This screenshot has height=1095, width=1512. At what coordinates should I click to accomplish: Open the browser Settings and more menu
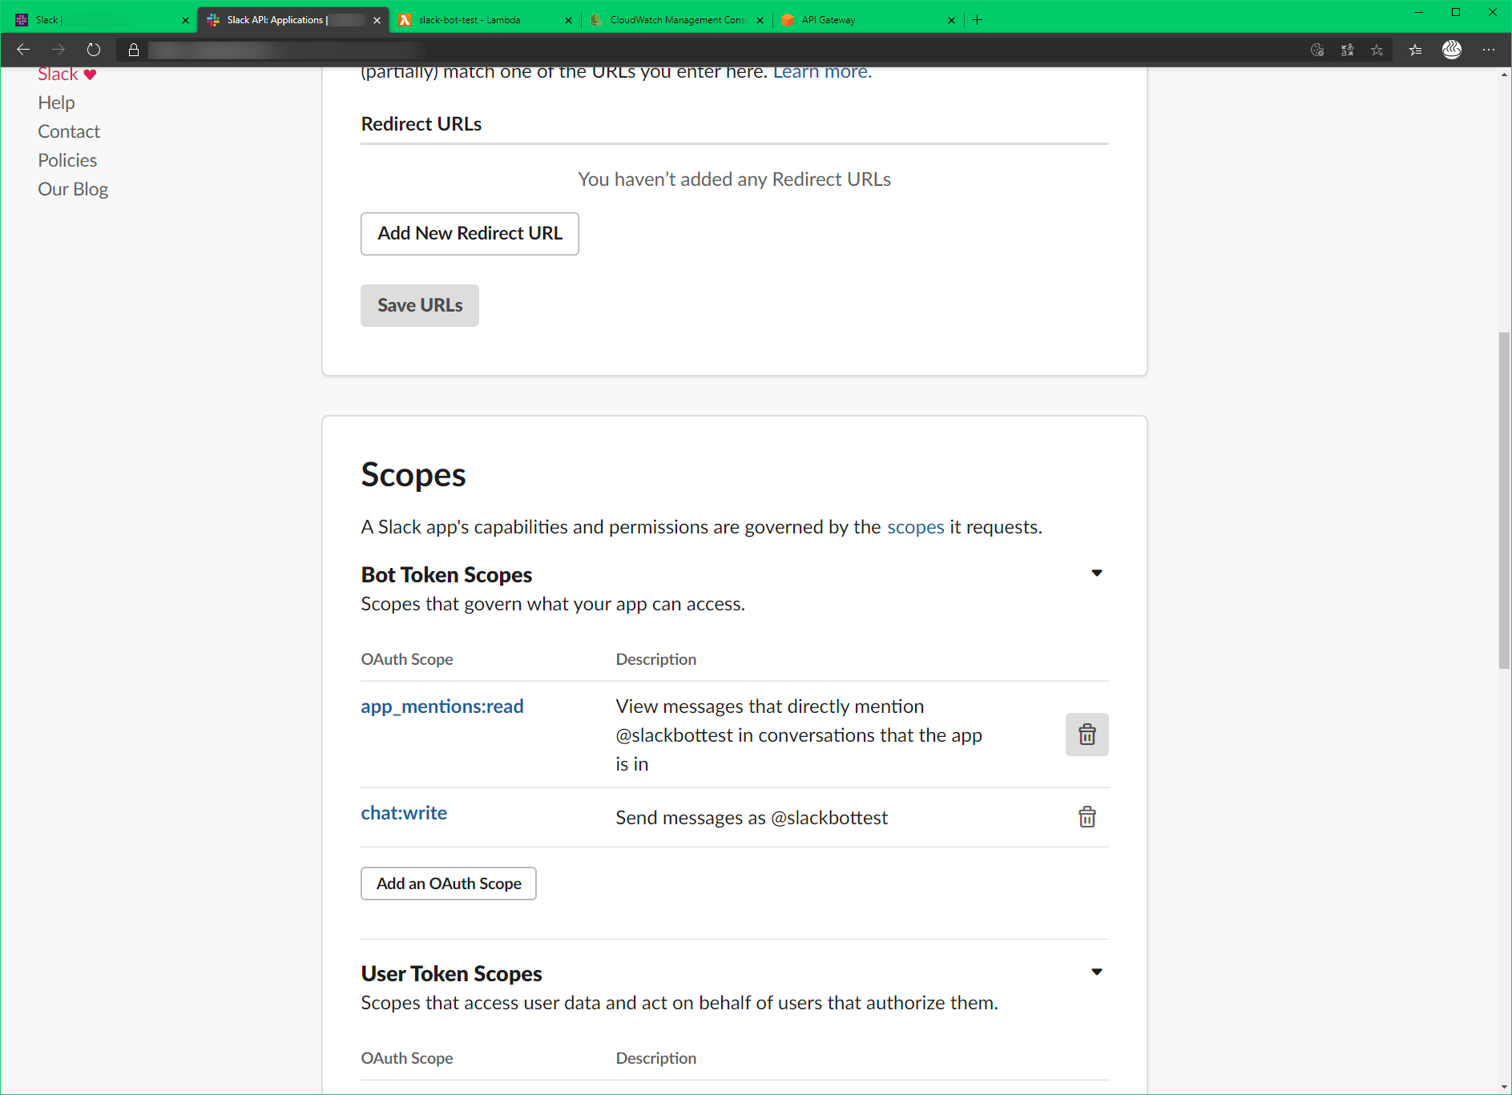click(x=1490, y=49)
